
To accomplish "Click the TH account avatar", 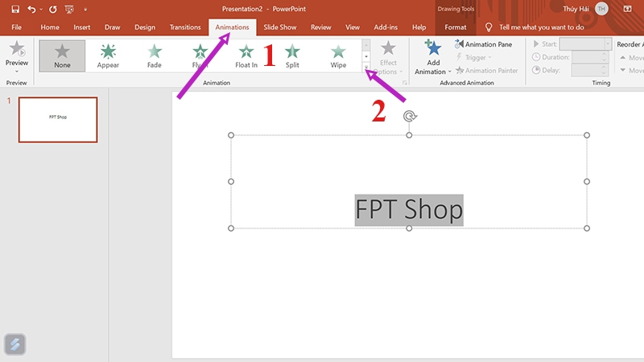I will tap(601, 9).
